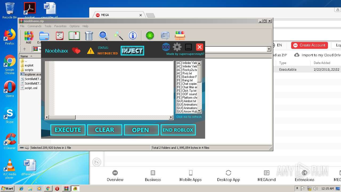Show archive Info via blue icon

coord(133,36)
